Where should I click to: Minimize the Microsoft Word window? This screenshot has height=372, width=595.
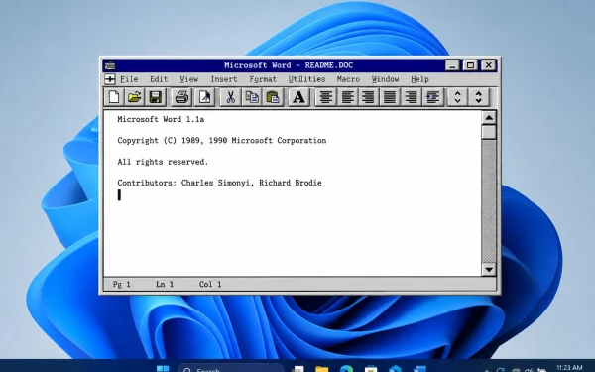click(452, 65)
